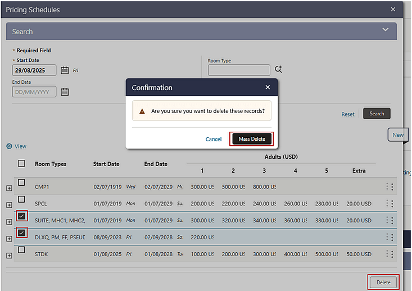The width and height of the screenshot is (412, 291).
Task: Open the Start Date calendar picker
Action: click(65, 70)
